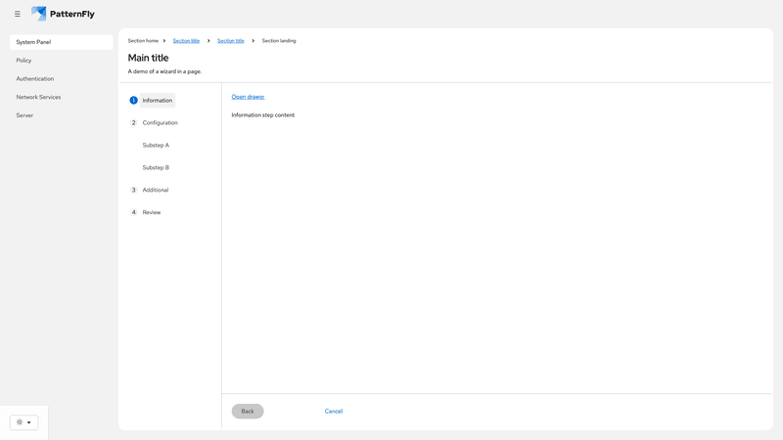Image resolution: width=783 pixels, height=440 pixels.
Task: Click the Main title heading
Action: tap(149, 58)
